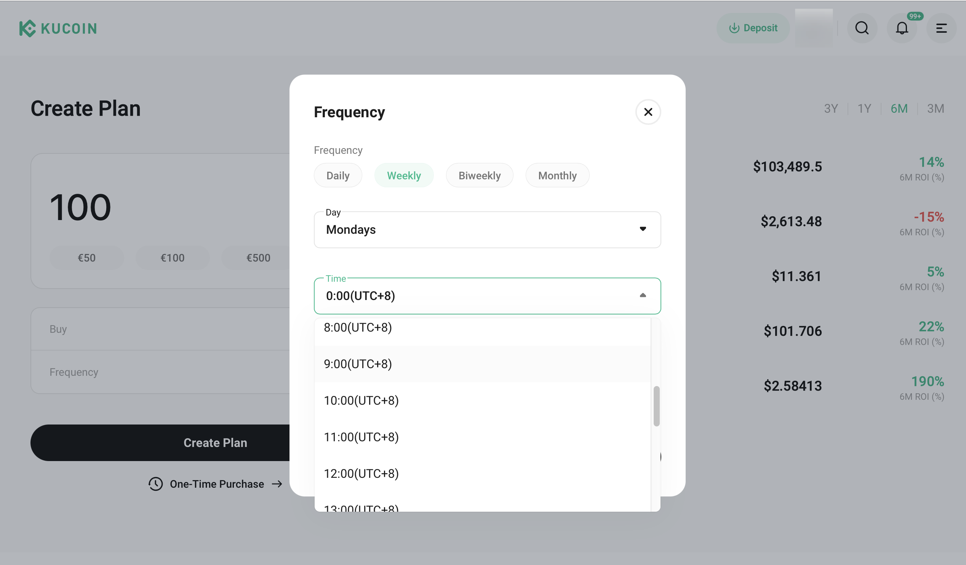The height and width of the screenshot is (565, 966).
Task: Switch chart range to 1Y
Action: pos(864,109)
